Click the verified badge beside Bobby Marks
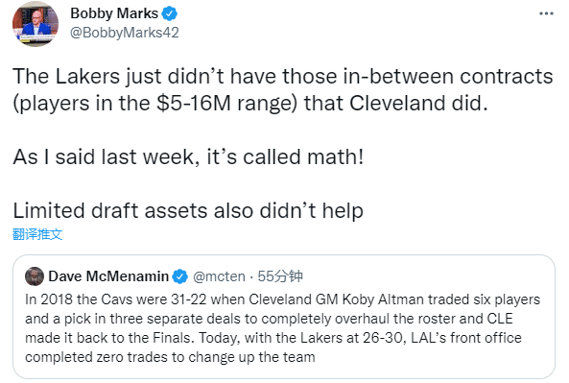 click(x=169, y=13)
